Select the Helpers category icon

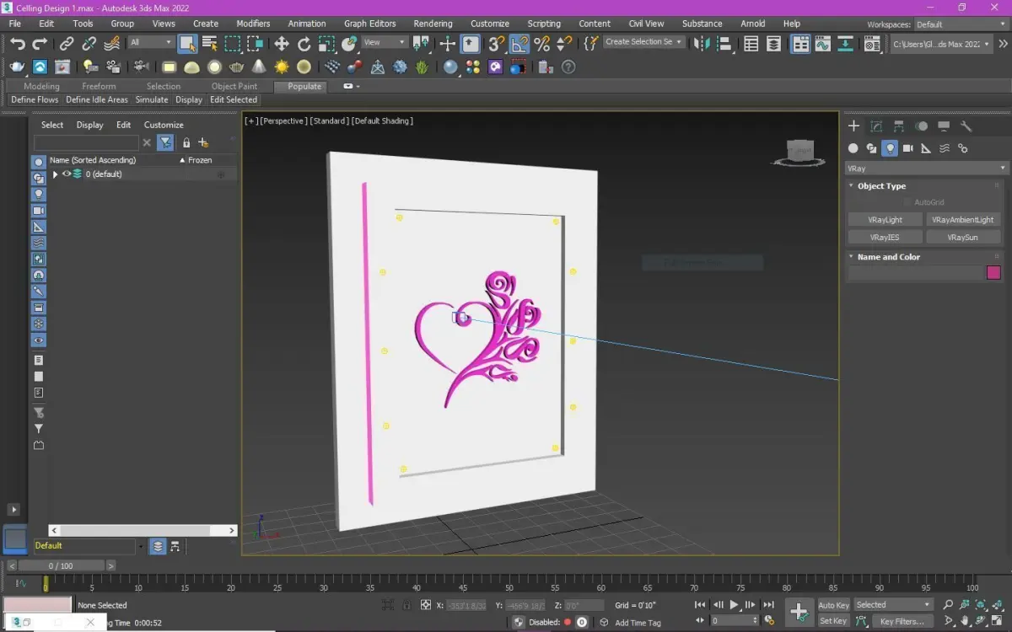926,148
